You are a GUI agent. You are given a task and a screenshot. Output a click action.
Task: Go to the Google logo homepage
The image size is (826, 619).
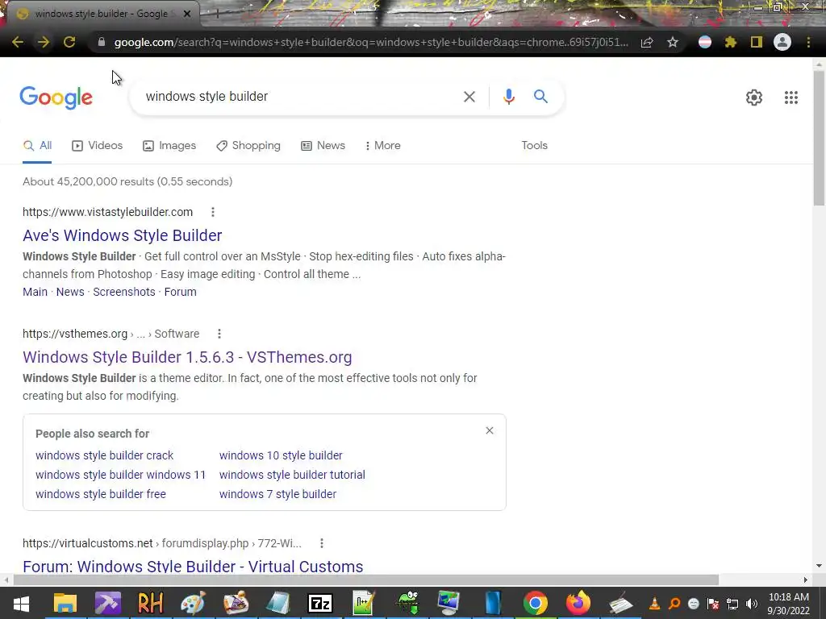56,98
